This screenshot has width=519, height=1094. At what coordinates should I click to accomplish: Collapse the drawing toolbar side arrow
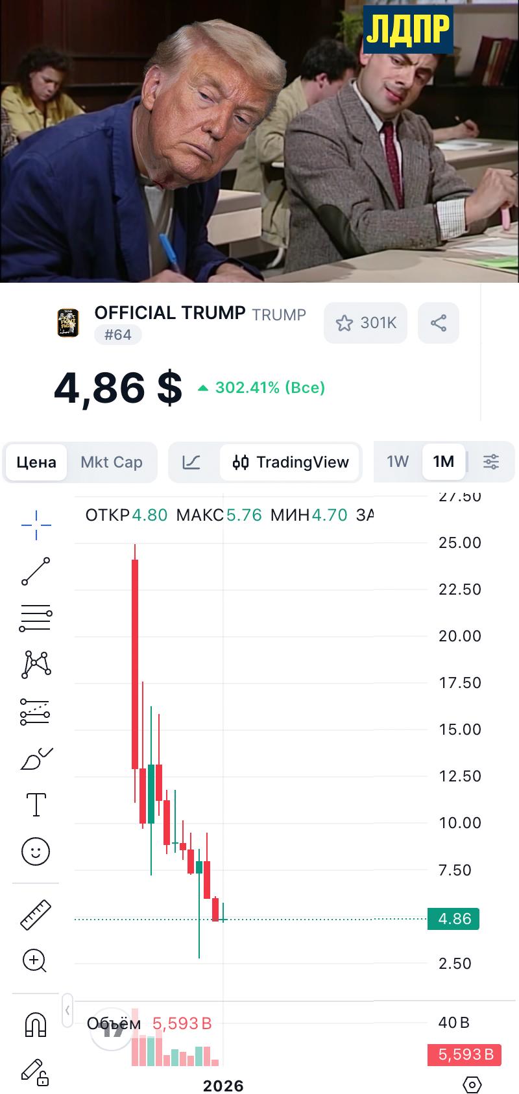click(67, 1010)
